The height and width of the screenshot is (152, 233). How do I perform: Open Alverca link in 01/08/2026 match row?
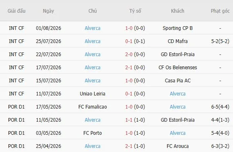[92, 28]
